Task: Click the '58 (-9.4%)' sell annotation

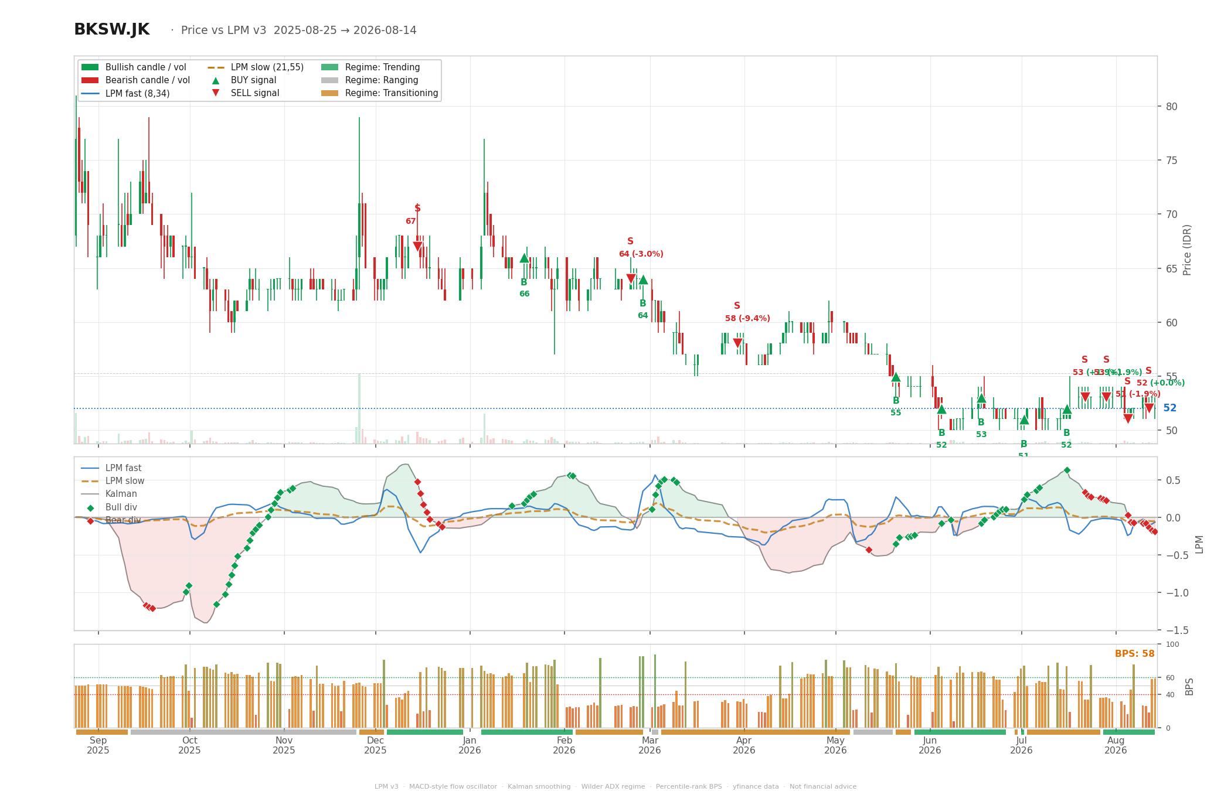Action: tap(747, 319)
